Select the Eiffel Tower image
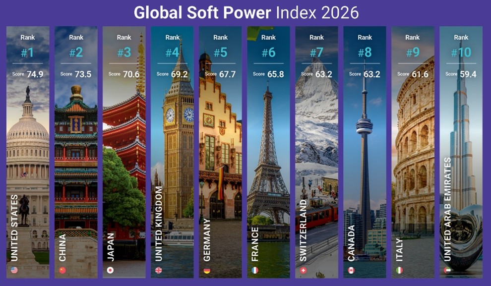491x286 pixels. point(268,159)
